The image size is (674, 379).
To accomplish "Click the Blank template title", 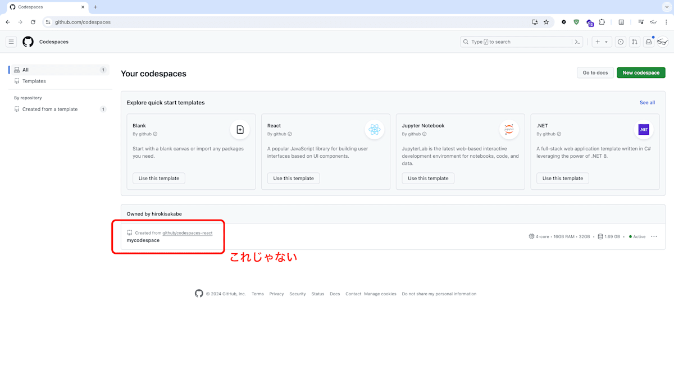I will 139,126.
